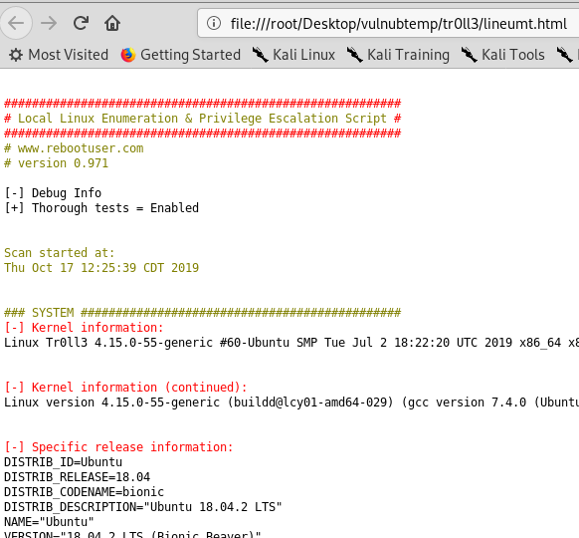Click the gear icon beside Most Visited
This screenshot has height=538, width=579.
[16, 55]
